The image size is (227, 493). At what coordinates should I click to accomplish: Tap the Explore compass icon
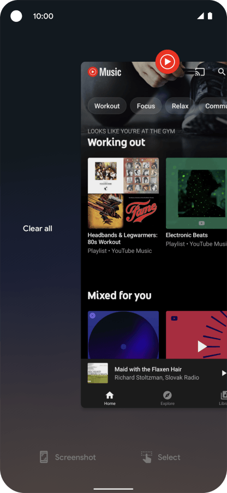coord(168,395)
